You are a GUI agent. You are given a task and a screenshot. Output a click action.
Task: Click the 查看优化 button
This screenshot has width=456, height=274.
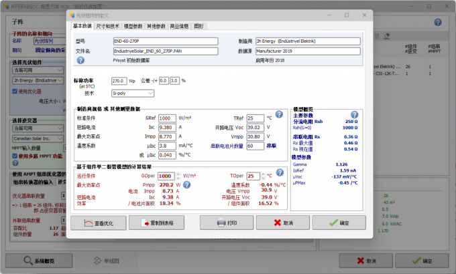tap(99, 223)
